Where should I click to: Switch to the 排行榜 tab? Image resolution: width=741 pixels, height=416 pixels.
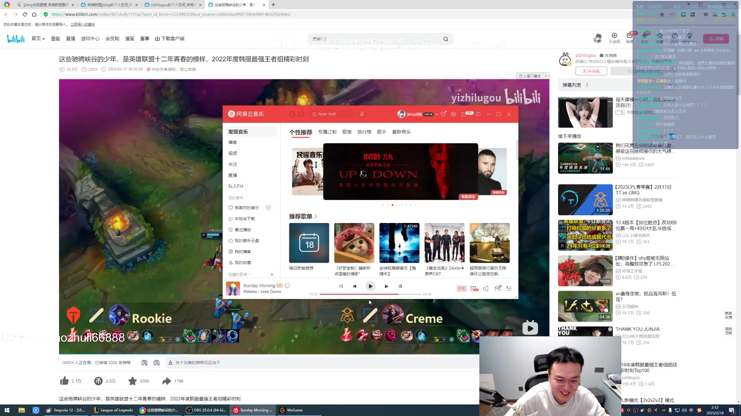click(364, 132)
